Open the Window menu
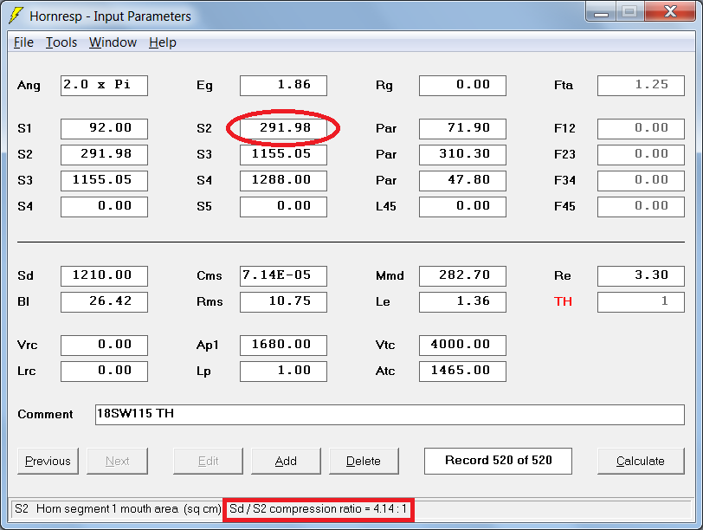Image resolution: width=703 pixels, height=530 pixels. click(113, 42)
